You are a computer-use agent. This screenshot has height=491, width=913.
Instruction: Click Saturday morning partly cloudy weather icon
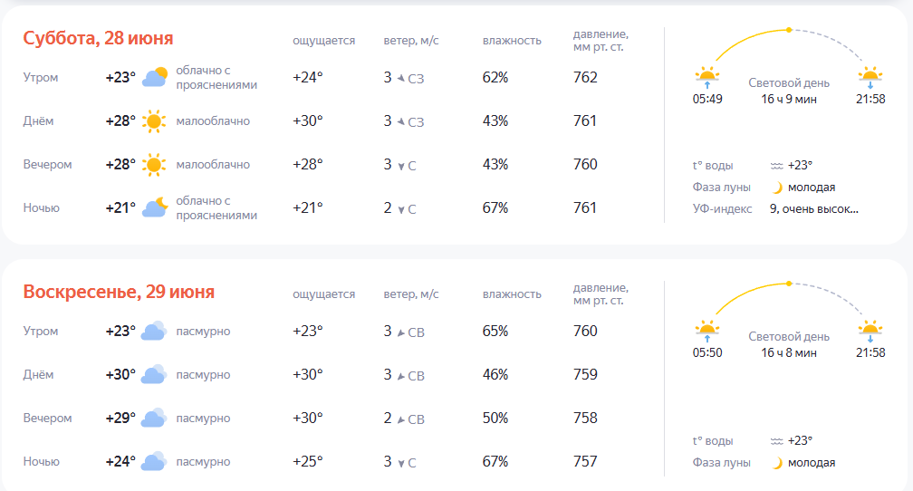[154, 77]
